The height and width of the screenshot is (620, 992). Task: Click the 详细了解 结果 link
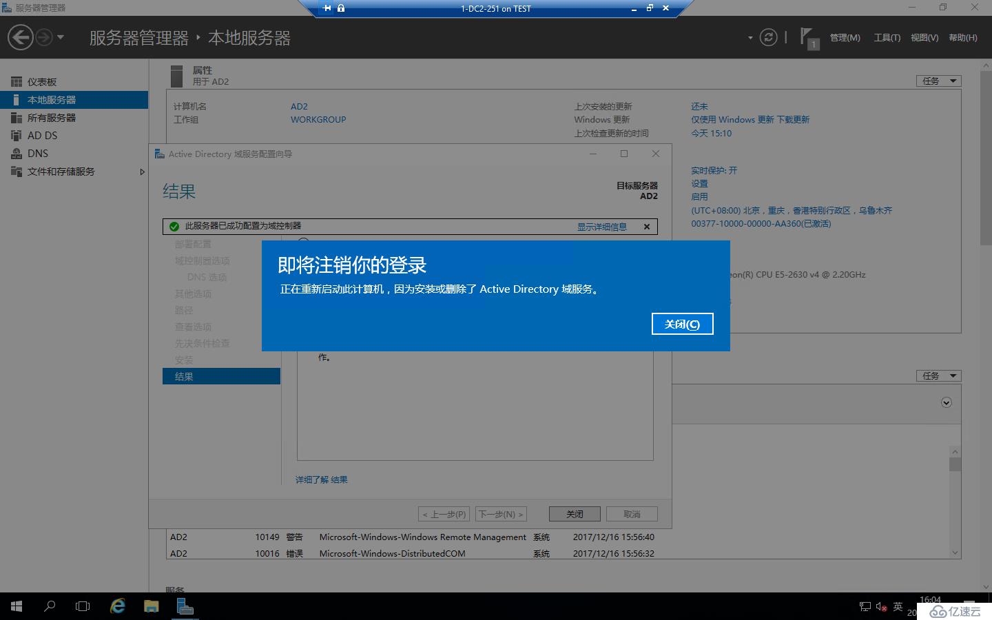point(322,480)
